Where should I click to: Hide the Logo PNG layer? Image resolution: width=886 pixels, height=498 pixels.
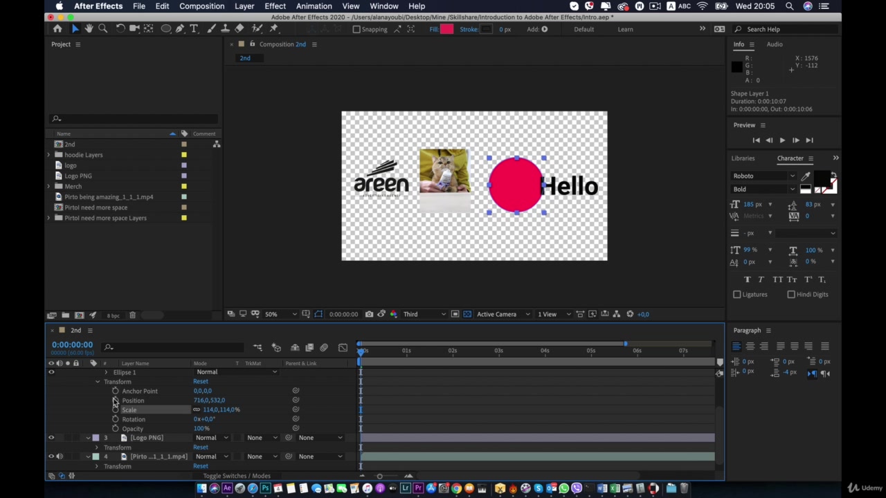coord(51,438)
